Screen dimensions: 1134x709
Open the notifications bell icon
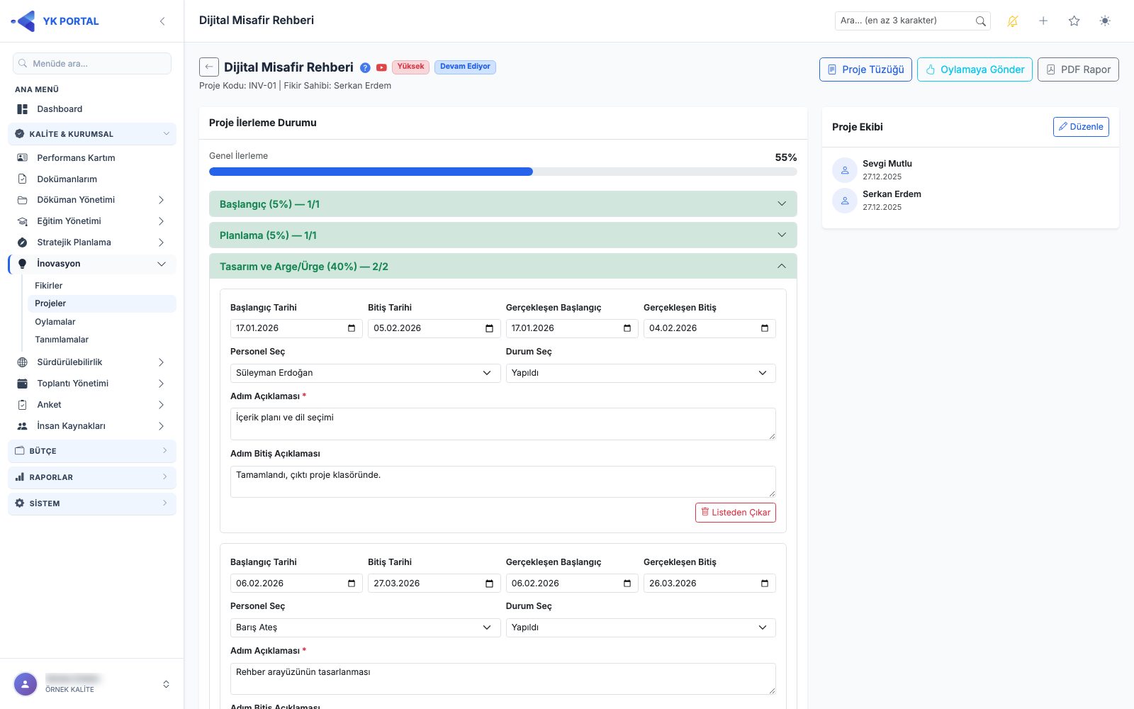(1013, 21)
